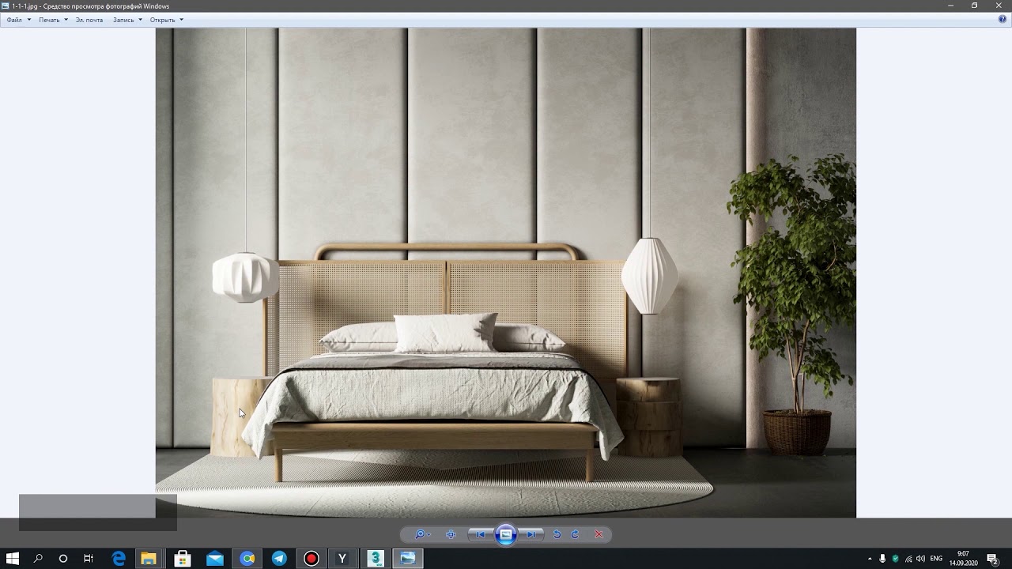Open Task View on the taskbar
The width and height of the screenshot is (1012, 569).
[89, 559]
